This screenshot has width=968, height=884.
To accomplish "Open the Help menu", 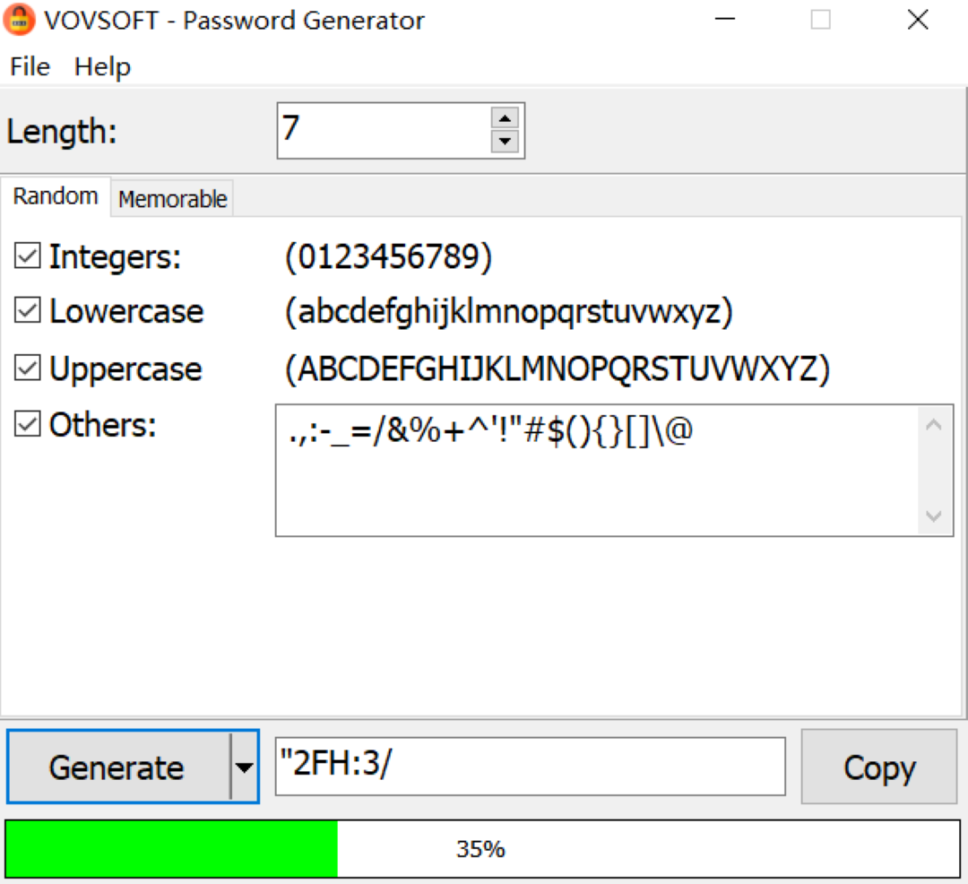I will tap(102, 66).
